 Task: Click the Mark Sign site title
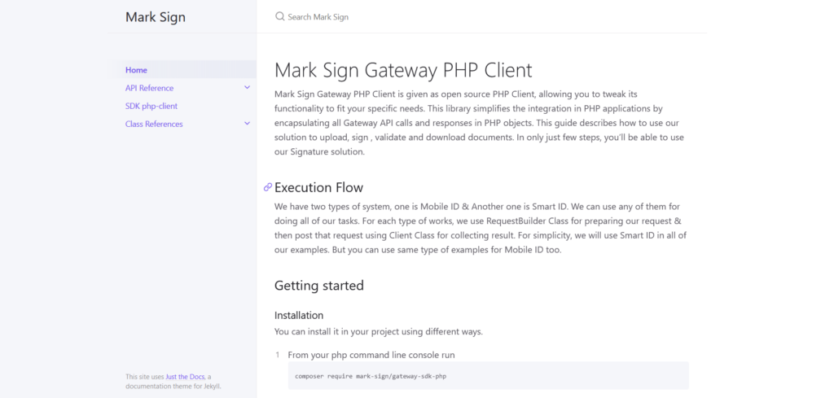point(156,17)
